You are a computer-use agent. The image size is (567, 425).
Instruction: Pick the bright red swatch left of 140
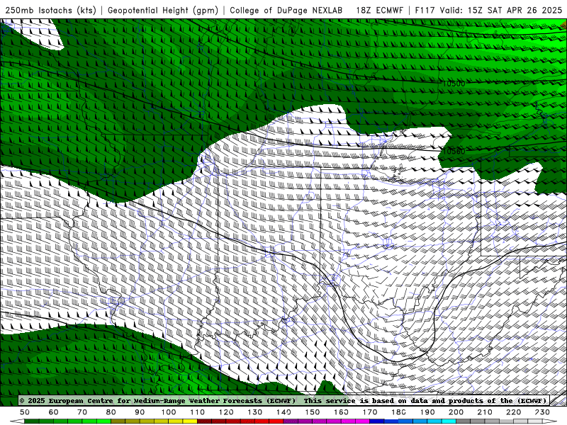pos(276,421)
